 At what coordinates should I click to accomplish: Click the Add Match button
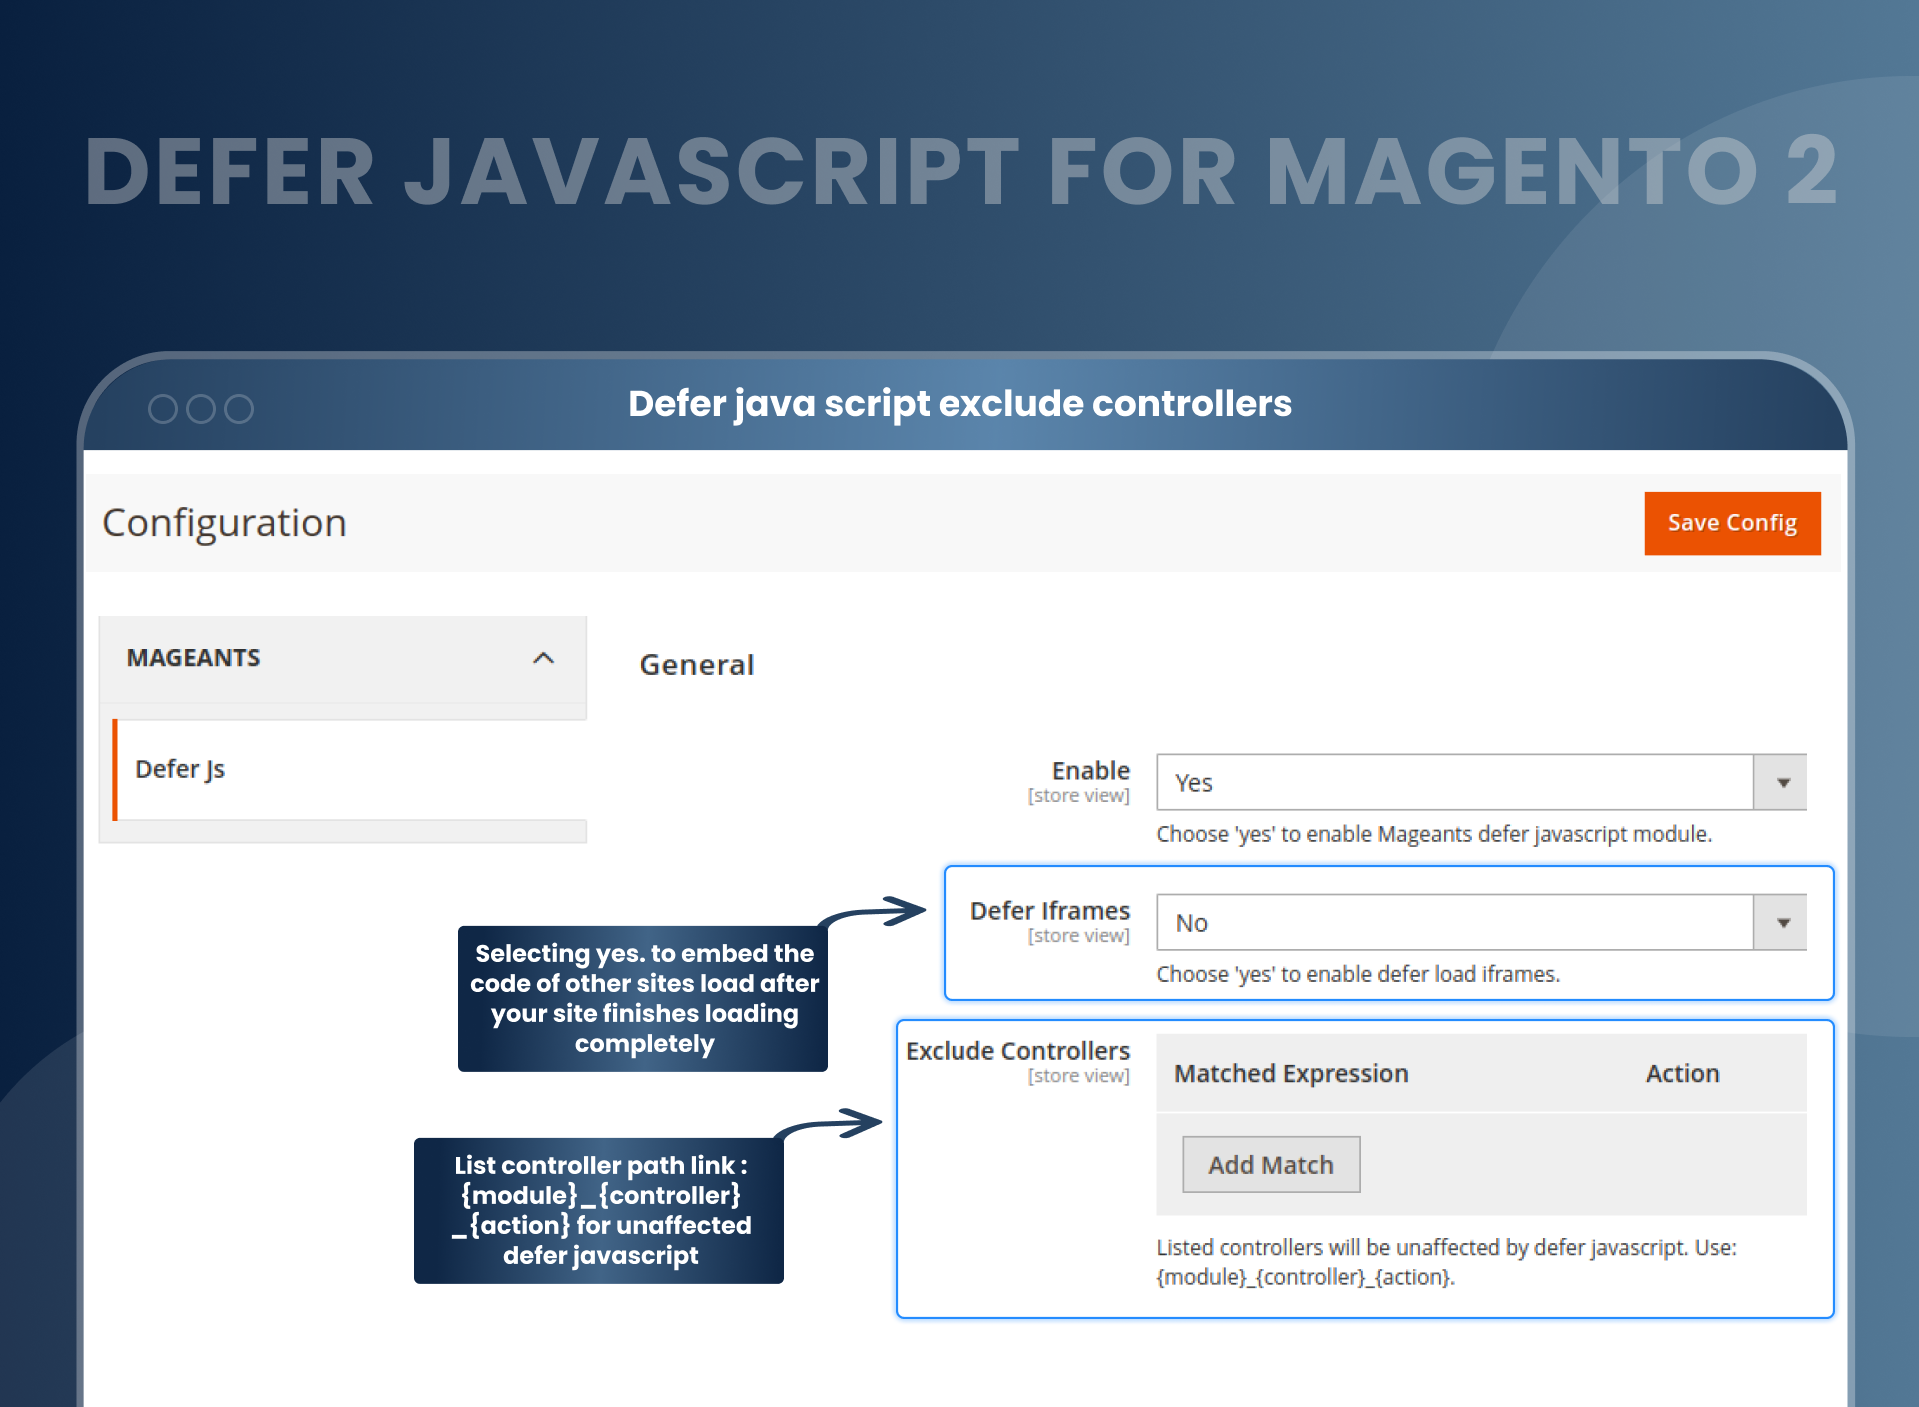click(1271, 1164)
